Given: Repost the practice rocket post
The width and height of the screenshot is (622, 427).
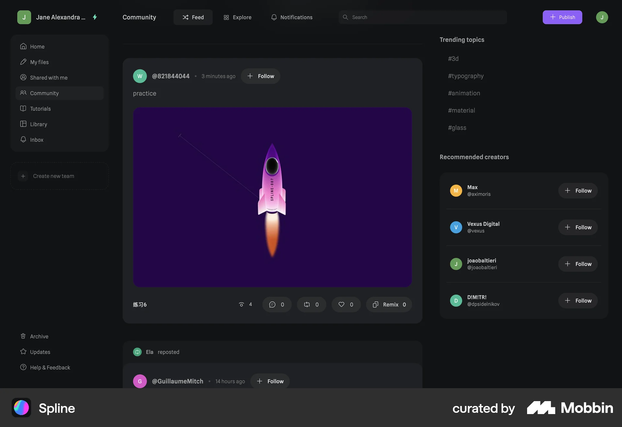Looking at the screenshot, I should point(311,304).
